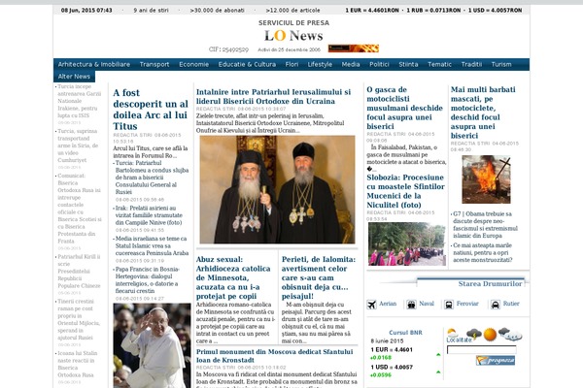This screenshot has width=583, height=388.
Task: Click the Aerian link label
Action: tap(388, 304)
